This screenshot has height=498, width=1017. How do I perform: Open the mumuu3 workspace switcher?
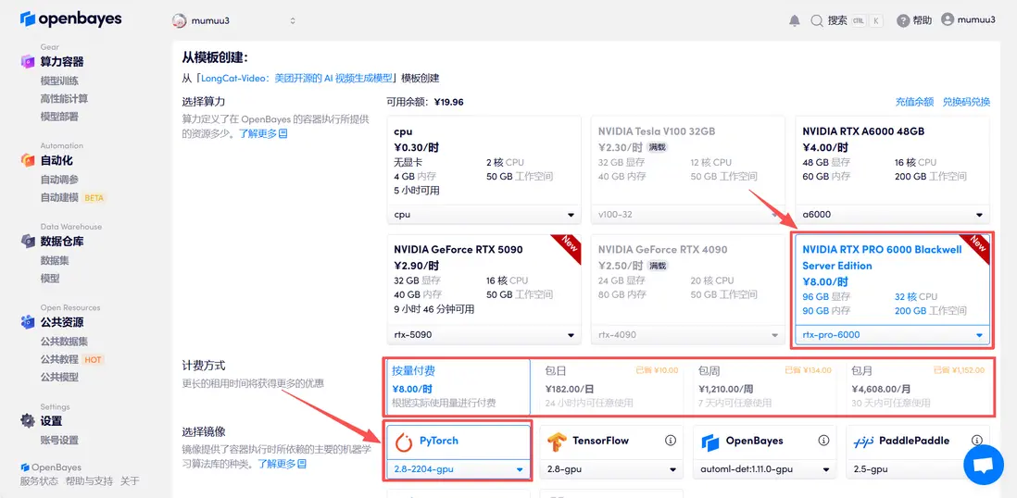[234, 20]
